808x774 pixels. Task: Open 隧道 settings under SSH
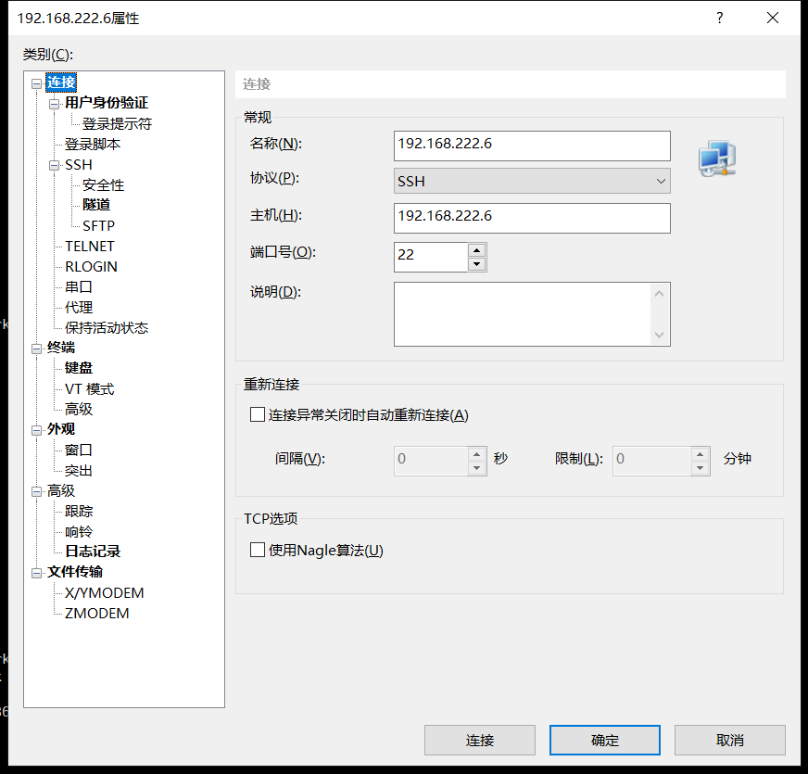(x=96, y=205)
